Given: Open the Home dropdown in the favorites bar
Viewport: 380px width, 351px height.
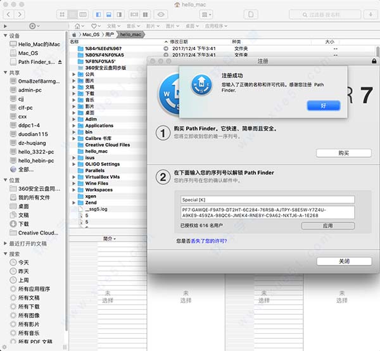Looking at the screenshot, I should 79,26.
